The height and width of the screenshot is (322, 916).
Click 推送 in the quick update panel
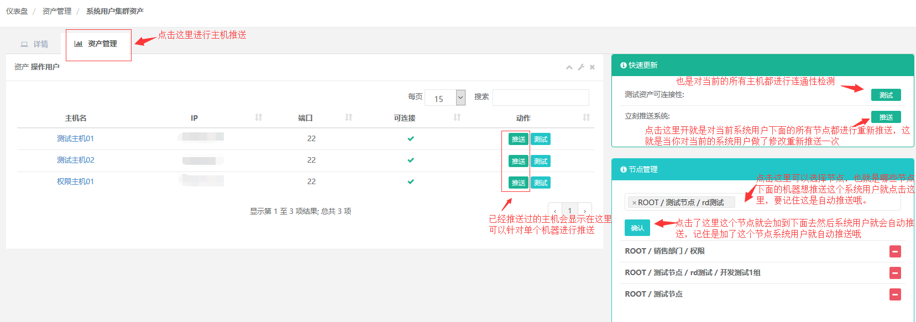pyautogui.click(x=886, y=117)
